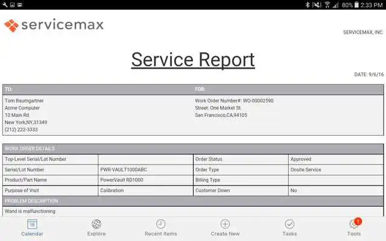Open the Tools gear icon
This screenshot has width=386, height=241.
[x=353, y=224]
